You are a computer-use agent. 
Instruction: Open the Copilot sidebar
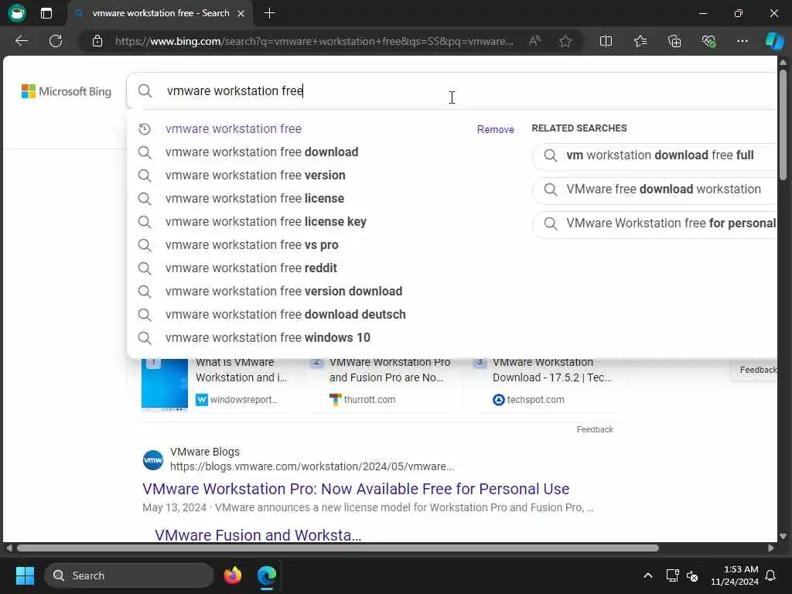(773, 41)
